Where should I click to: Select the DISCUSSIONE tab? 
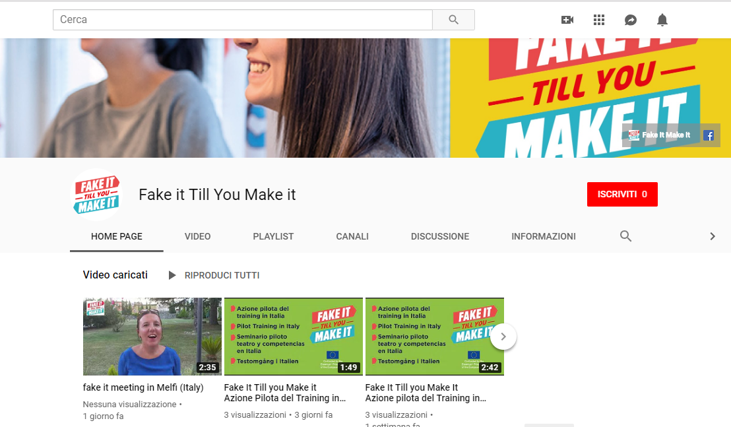(439, 236)
